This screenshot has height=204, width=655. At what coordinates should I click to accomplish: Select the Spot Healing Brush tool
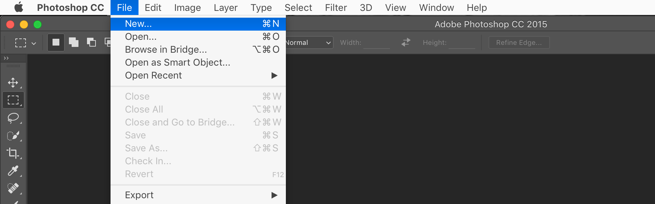(x=13, y=188)
